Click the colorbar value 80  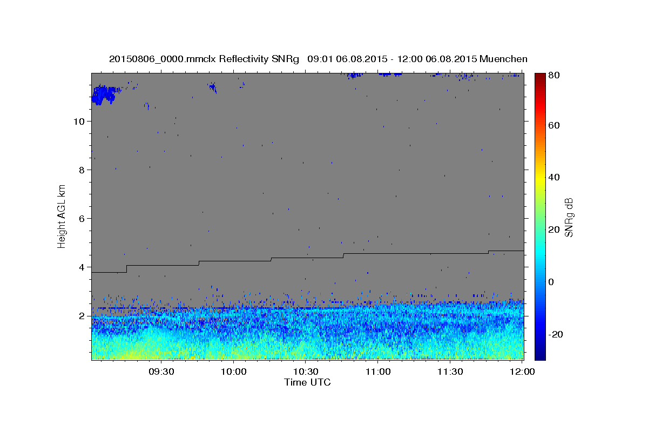coord(555,75)
